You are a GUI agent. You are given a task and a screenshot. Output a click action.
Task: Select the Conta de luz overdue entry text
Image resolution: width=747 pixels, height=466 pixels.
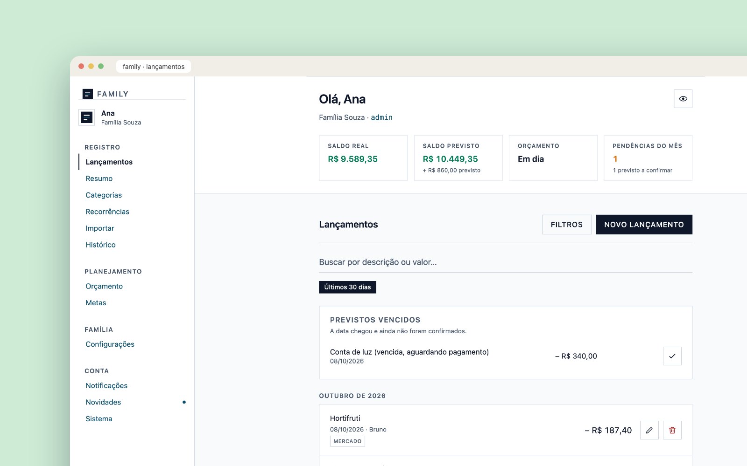coord(409,352)
